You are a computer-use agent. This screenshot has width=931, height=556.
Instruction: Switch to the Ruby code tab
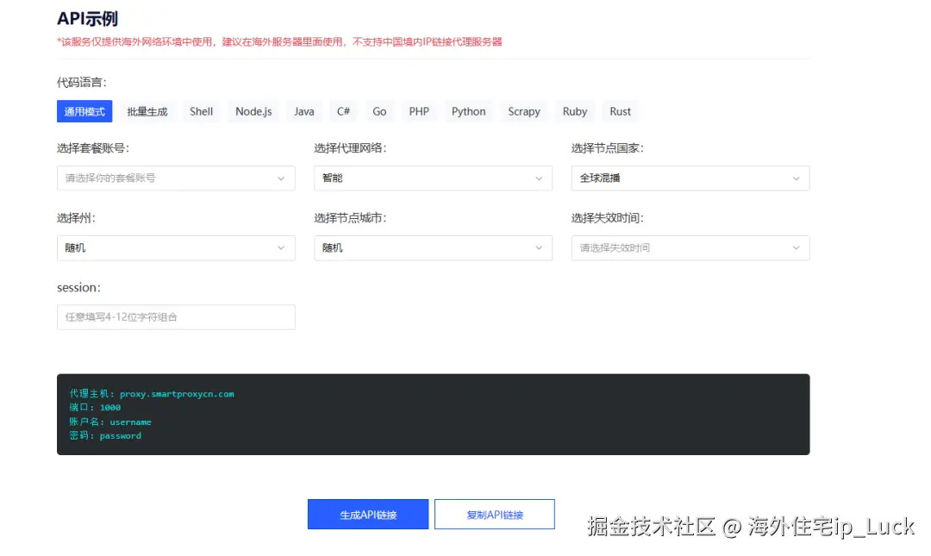point(574,110)
